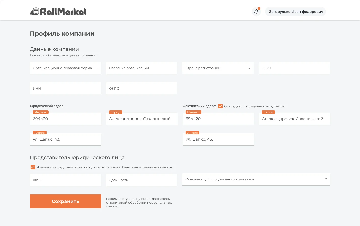Viewport: 360px width, 226px height.
Task: Edit legal address Город field
Action: coord(142,119)
